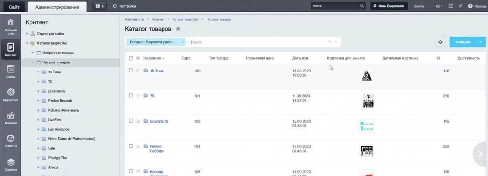The image size is (488, 176).
Task: Tick the checkbox for Brainstorm
Action: pos(131,121)
